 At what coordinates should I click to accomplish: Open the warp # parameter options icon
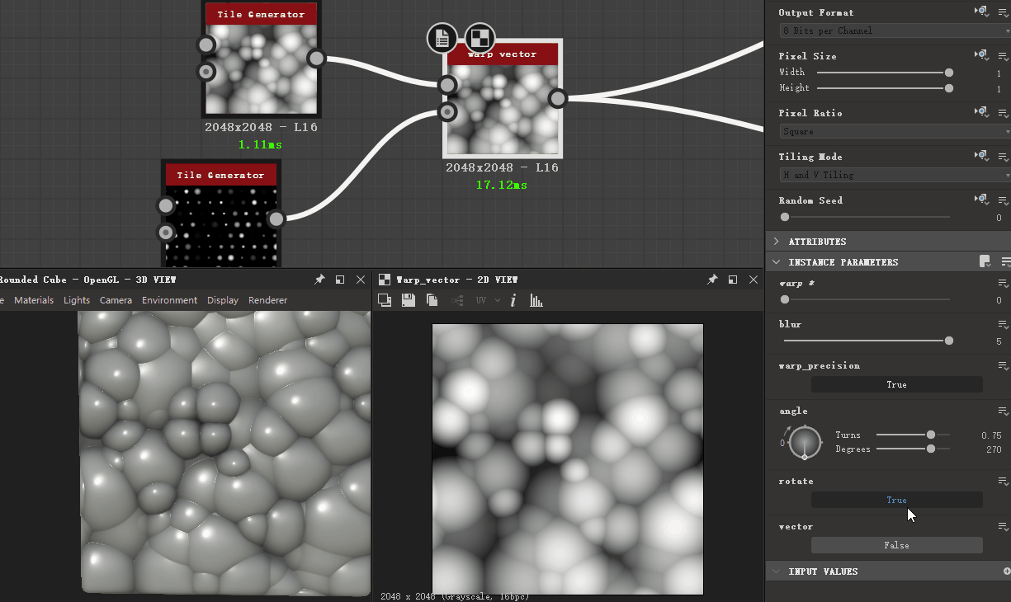[x=1003, y=284]
